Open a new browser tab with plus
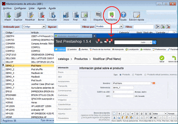Viewport: 178px width, 124px height. [94, 36]
